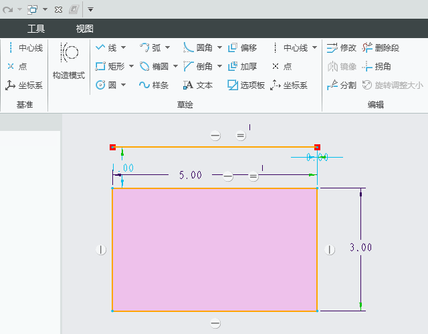Expand the 圆 dropdown arrow
The height and width of the screenshot is (334, 428).
[123, 85]
